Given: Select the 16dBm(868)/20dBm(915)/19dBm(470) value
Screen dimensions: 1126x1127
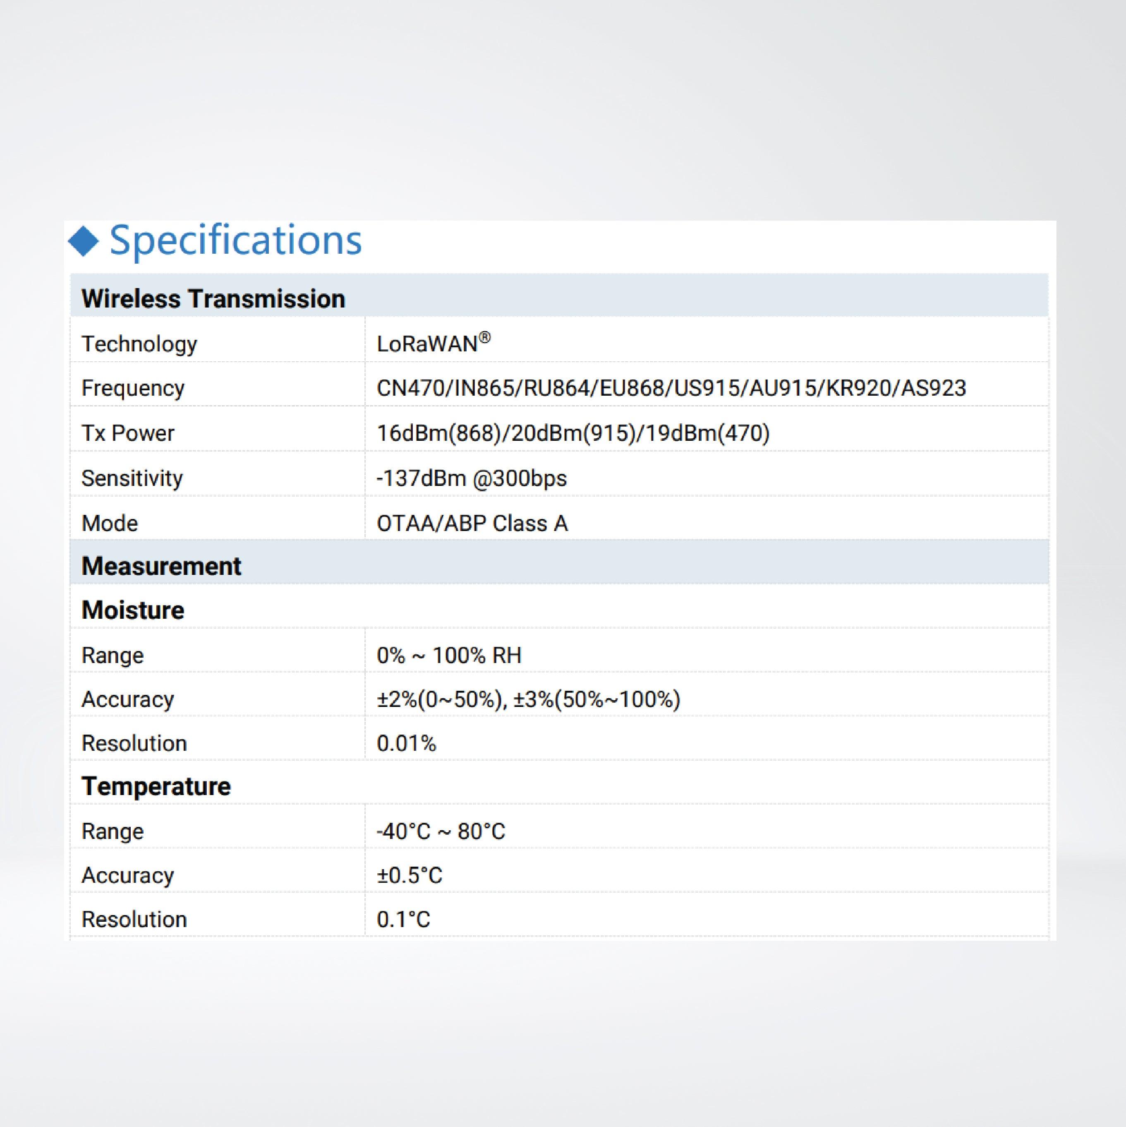Looking at the screenshot, I should pos(573,433).
